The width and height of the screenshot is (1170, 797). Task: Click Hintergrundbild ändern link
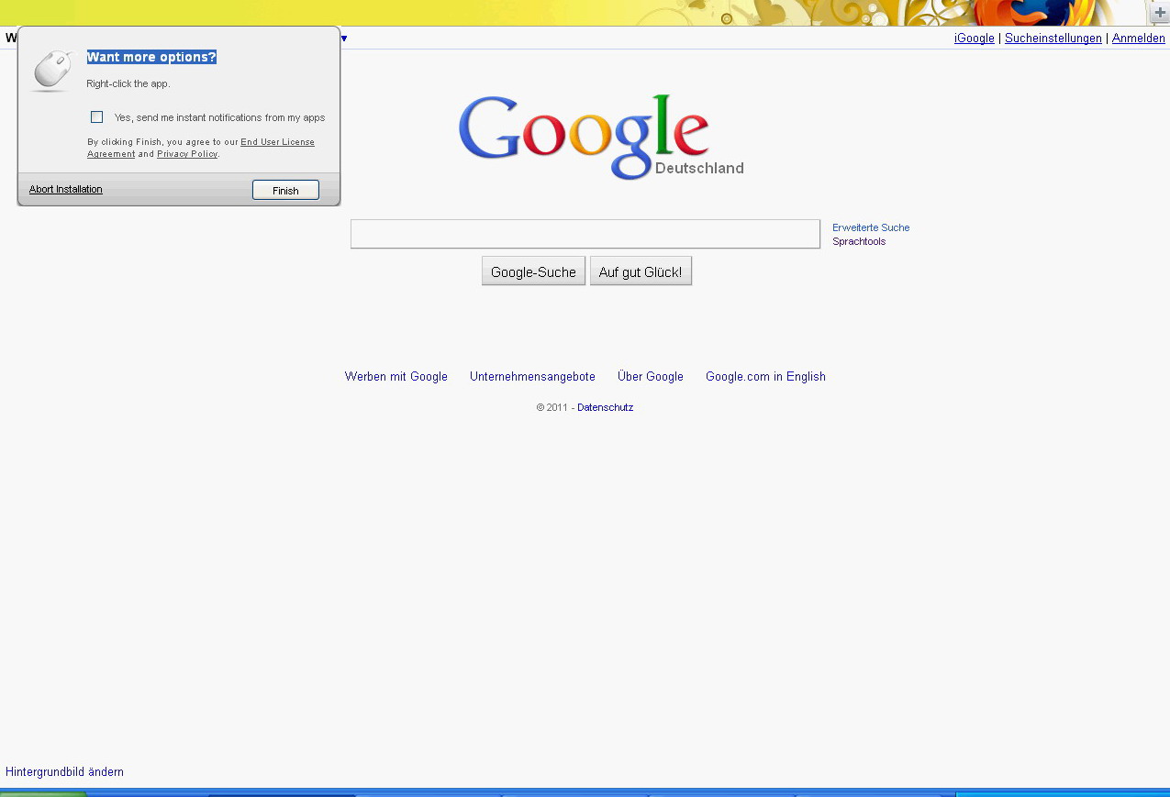[64, 771]
